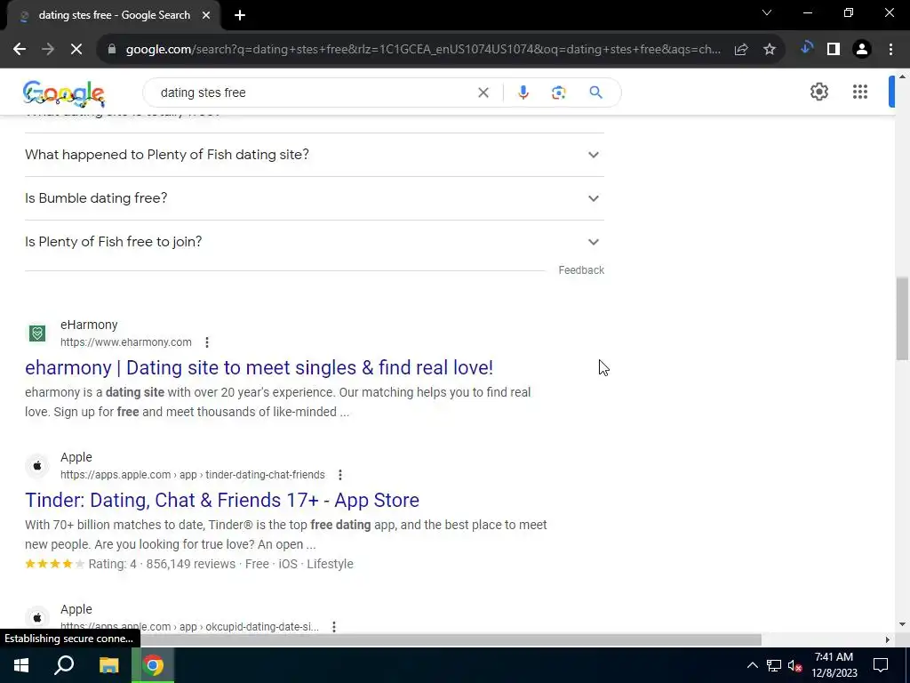Toggle the Chrome side panel icon
The height and width of the screenshot is (683, 910).
coord(834,50)
